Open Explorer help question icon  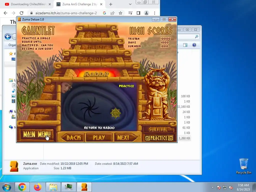194,45
